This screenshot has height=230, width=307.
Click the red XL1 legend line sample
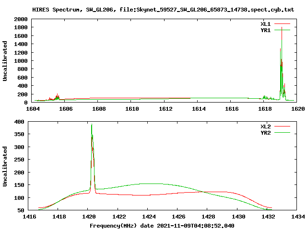coord(282,24)
